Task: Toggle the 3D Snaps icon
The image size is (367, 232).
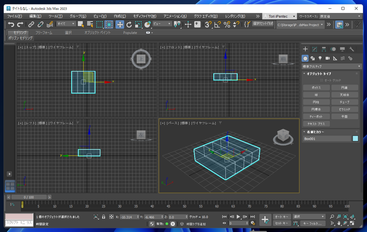Action: [208, 24]
